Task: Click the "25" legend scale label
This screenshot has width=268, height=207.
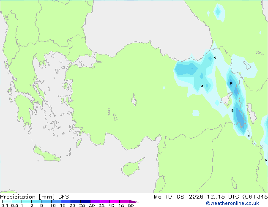Action: click(x=82, y=205)
